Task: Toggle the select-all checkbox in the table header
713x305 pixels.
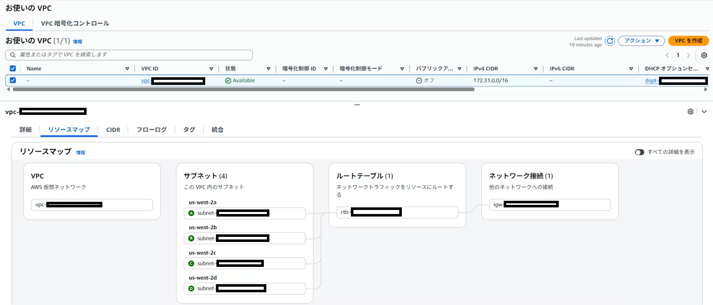Action: click(x=13, y=68)
